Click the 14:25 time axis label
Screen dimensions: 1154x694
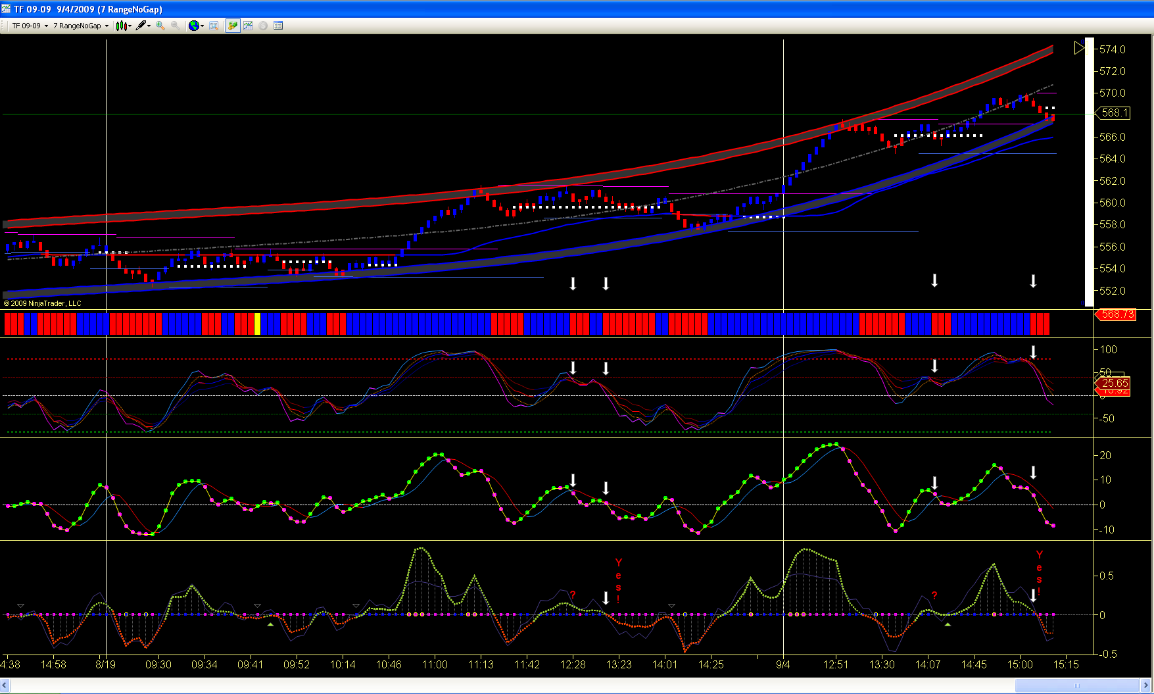click(x=711, y=664)
